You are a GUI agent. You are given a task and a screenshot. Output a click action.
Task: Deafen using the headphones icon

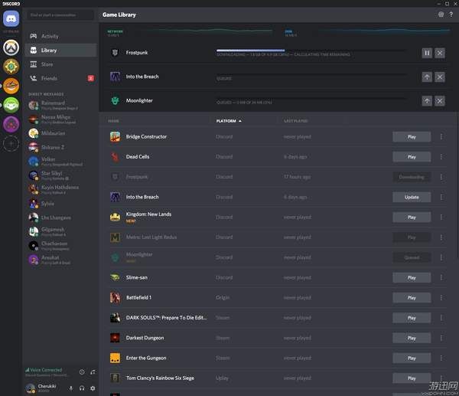82,388
